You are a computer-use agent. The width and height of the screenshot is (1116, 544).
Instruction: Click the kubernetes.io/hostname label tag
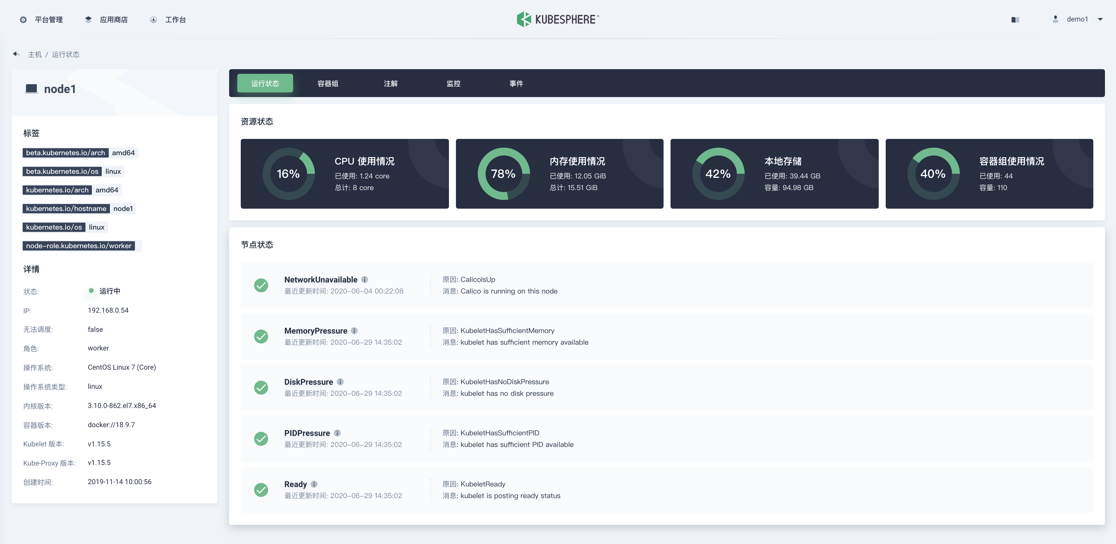79,208
